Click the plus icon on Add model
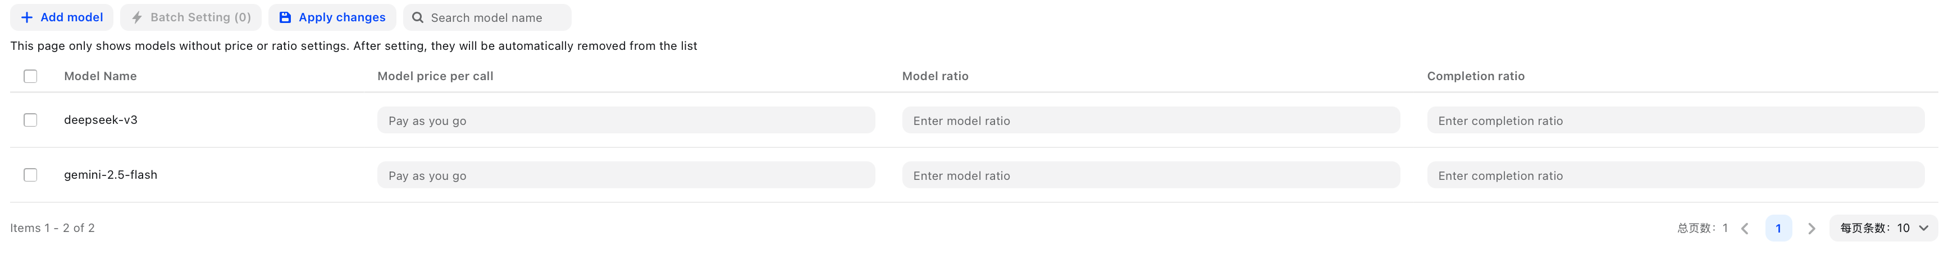This screenshot has height=260, width=1953. pos(26,17)
